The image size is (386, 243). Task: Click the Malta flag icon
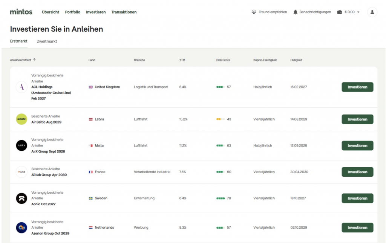pyautogui.click(x=90, y=145)
